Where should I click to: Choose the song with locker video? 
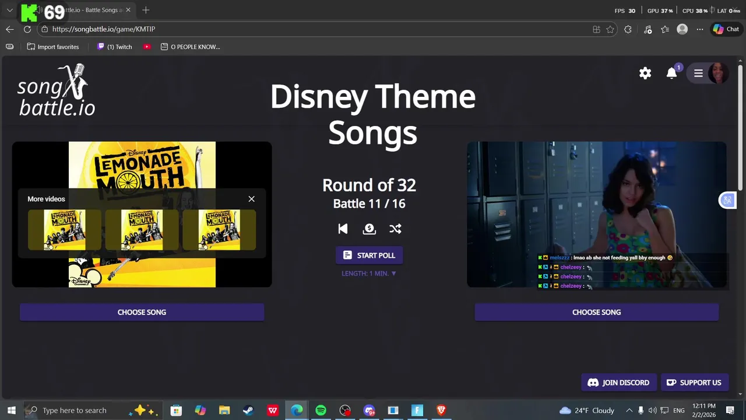(x=596, y=312)
